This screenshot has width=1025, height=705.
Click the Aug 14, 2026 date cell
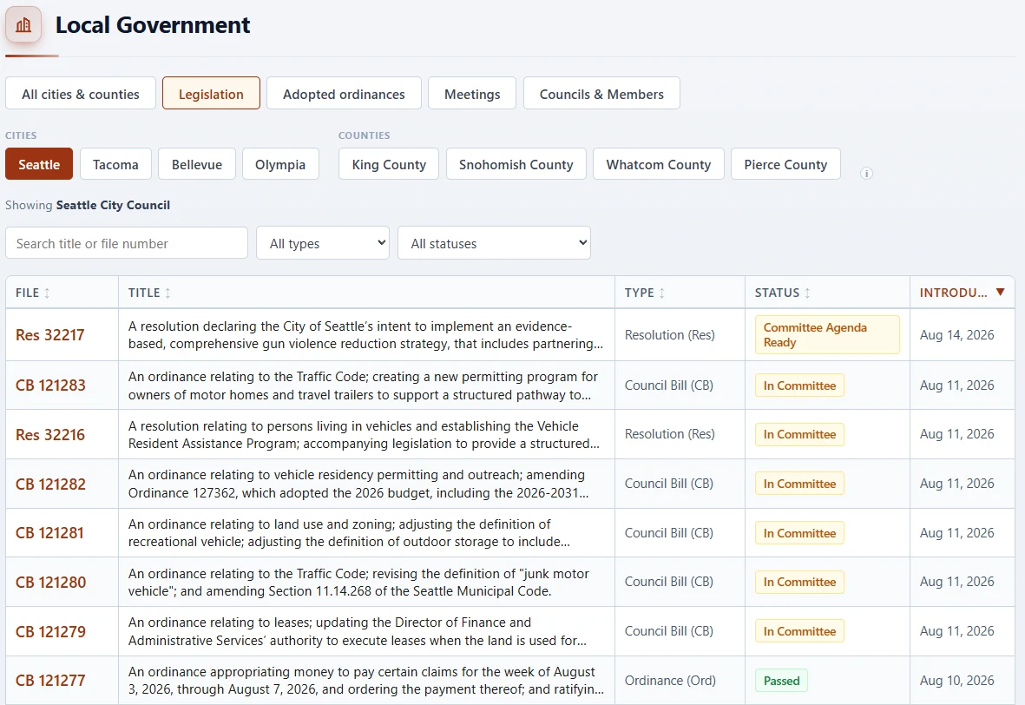pos(956,335)
